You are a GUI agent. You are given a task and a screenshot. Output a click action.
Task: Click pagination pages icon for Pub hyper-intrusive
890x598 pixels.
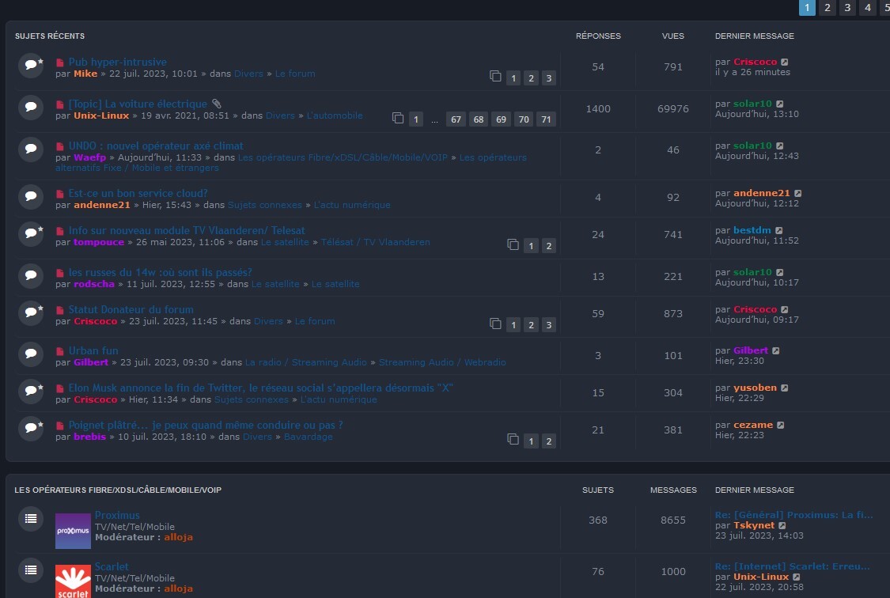(495, 76)
